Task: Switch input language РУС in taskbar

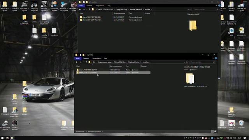Action: [235, 138]
